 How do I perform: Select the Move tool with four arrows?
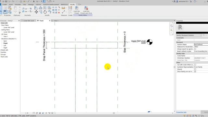pyautogui.click(x=36, y=12)
